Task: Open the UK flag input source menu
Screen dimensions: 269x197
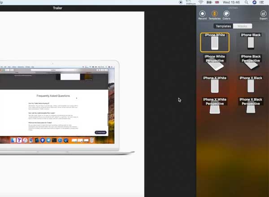Action: (217, 2)
